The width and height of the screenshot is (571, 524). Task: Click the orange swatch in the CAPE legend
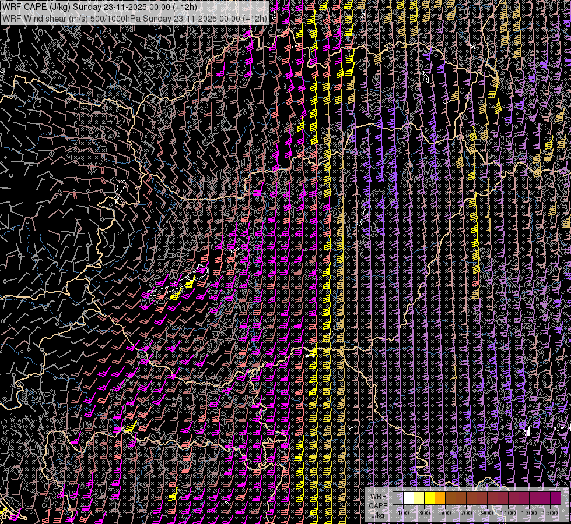pos(440,498)
